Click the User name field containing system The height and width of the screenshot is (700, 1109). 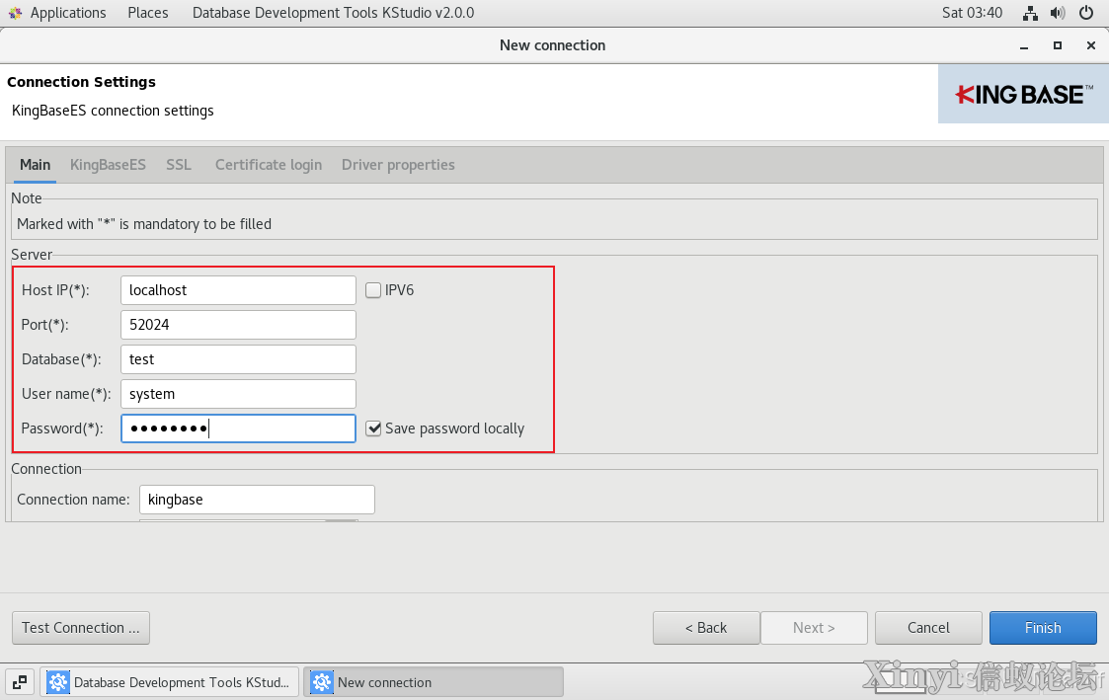click(238, 394)
